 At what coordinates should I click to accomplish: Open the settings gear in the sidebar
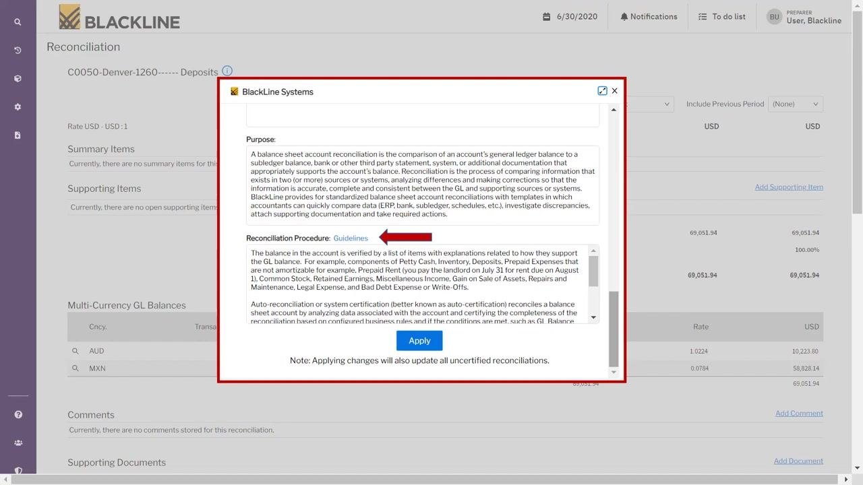tap(18, 107)
